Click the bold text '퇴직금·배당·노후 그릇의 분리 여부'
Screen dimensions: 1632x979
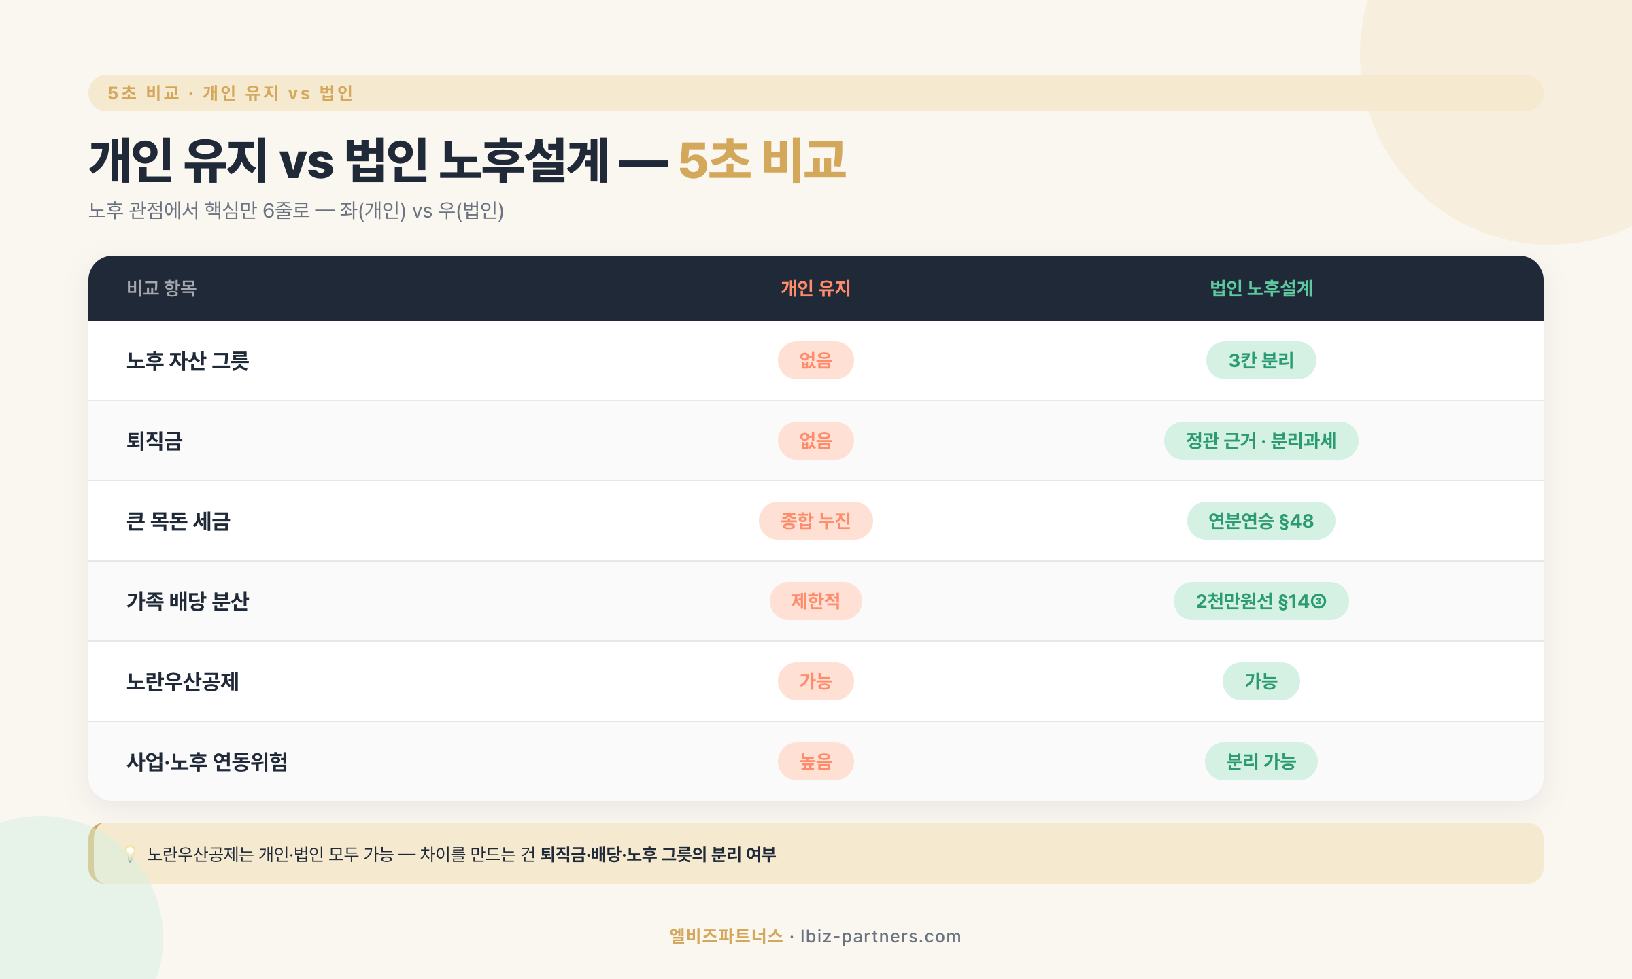[x=658, y=855]
